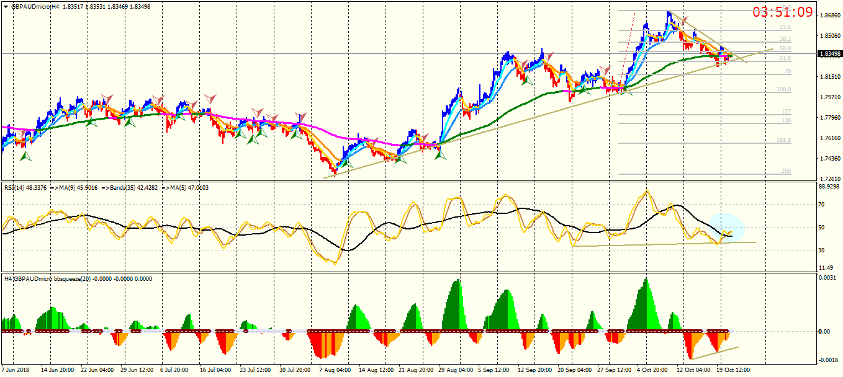This screenshot has width=843, height=377.
Task: Click the 78 Fibonacci level label
Action: [x=788, y=71]
